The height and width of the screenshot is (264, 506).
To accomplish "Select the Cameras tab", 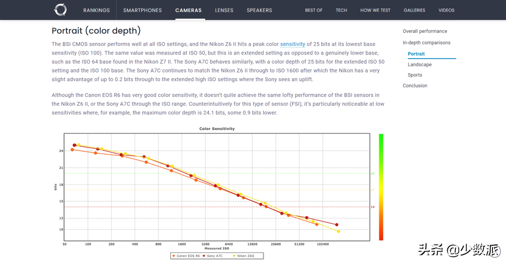I will pyautogui.click(x=188, y=10).
